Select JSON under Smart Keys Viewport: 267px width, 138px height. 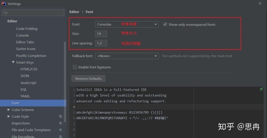click(25, 76)
